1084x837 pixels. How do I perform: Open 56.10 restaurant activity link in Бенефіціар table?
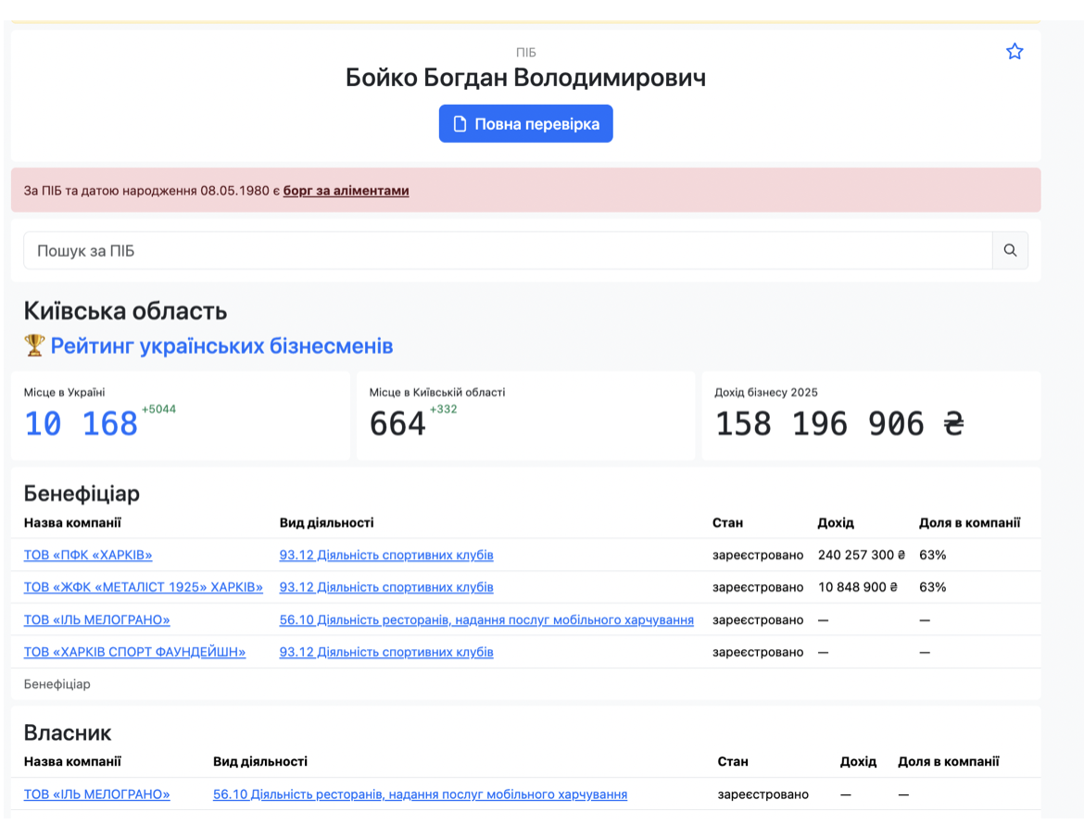click(486, 619)
